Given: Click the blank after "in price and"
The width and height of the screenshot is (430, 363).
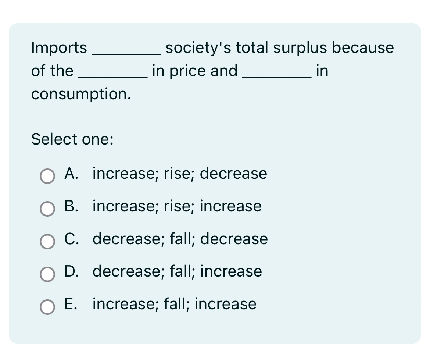Looking at the screenshot, I should point(277,77).
